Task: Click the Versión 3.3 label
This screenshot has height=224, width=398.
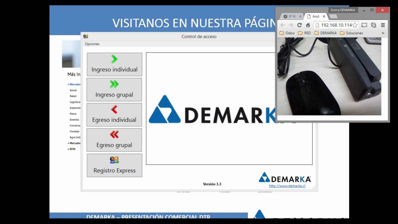Action: pyautogui.click(x=212, y=184)
